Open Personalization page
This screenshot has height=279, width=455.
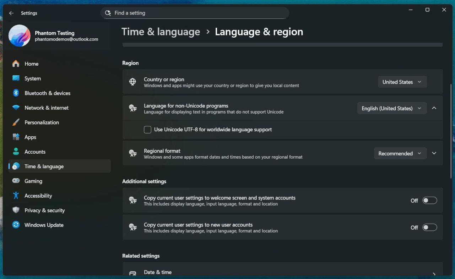(x=60, y=122)
